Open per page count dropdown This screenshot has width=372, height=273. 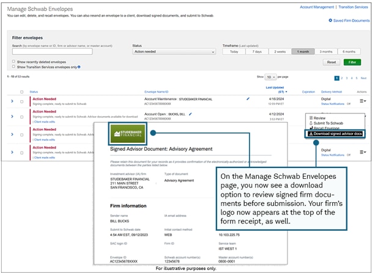270,77
